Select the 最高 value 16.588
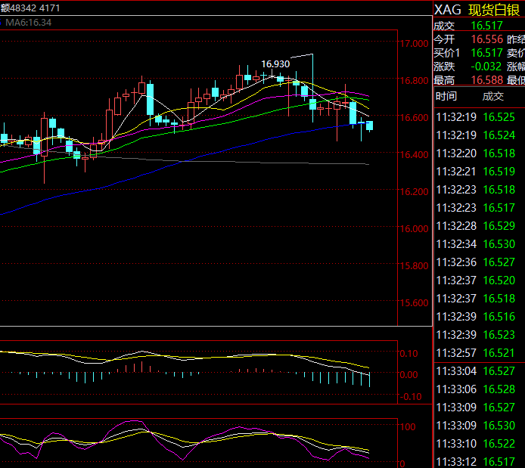 pos(487,80)
